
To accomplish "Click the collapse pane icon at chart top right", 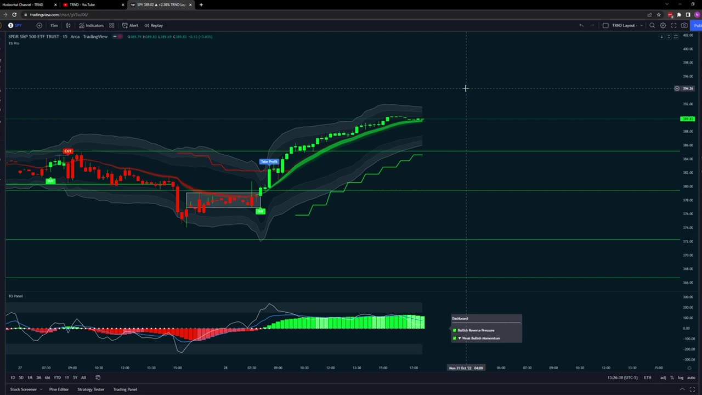I will point(669,37).
